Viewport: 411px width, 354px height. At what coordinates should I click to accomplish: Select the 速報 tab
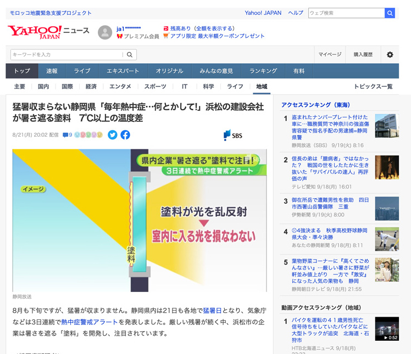tap(52, 71)
